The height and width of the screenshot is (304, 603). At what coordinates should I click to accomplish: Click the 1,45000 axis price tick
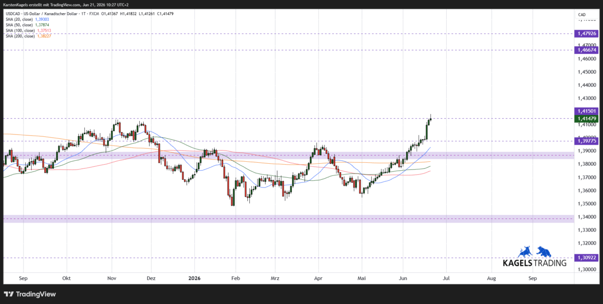click(x=586, y=72)
